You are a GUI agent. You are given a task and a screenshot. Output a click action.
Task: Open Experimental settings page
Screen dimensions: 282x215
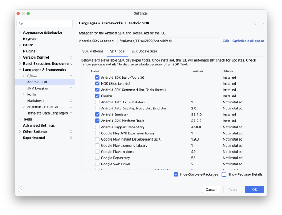(x=34, y=138)
